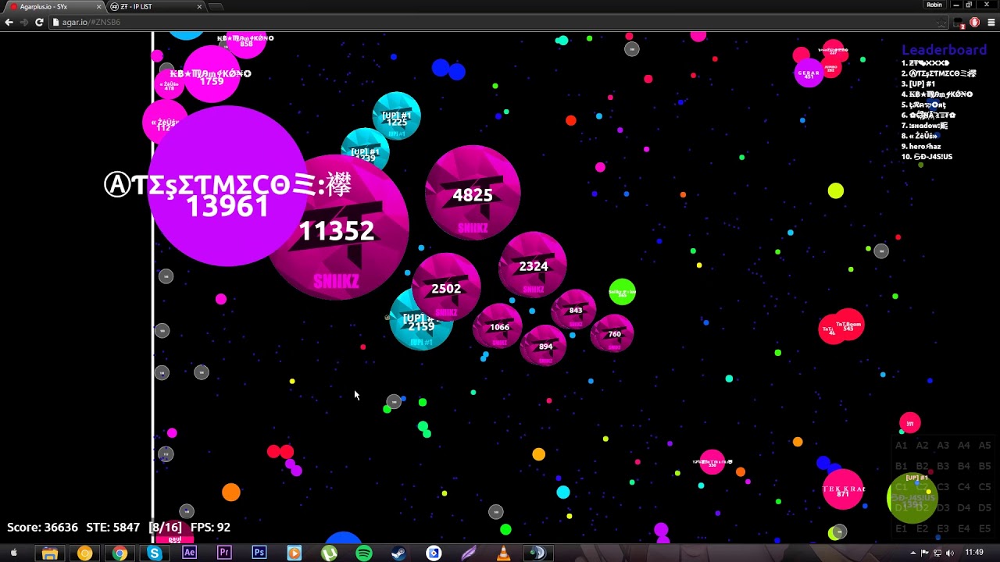Click the magenta cell with mass 1759
The width and height of the screenshot is (1000, 562).
[x=211, y=75]
